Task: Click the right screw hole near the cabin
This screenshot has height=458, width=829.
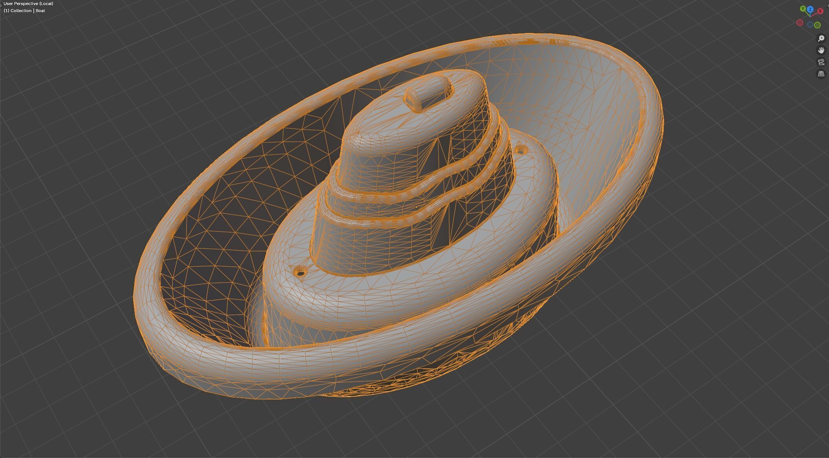Action: [x=521, y=149]
